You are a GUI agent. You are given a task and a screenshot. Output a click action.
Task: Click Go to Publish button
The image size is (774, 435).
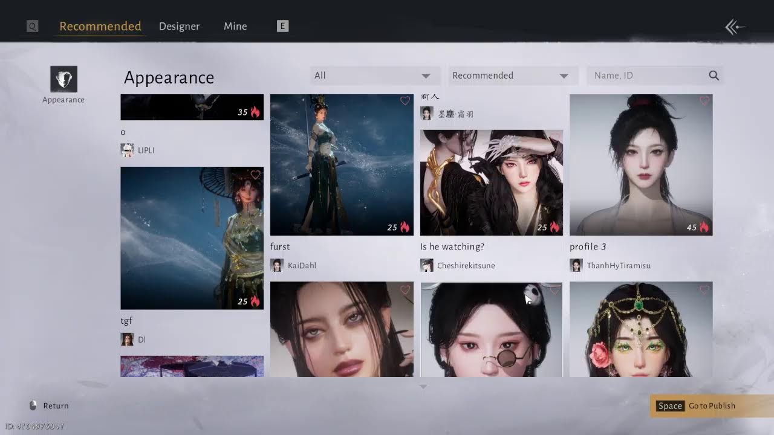coord(711,406)
